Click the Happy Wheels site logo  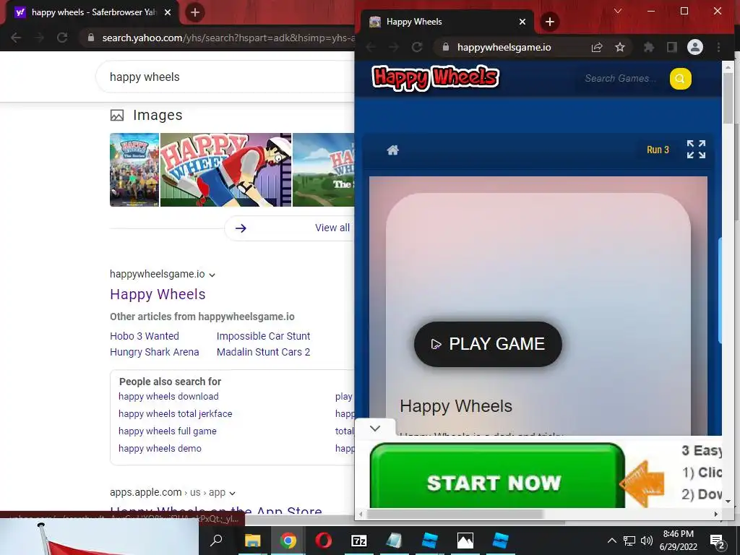coord(435,78)
